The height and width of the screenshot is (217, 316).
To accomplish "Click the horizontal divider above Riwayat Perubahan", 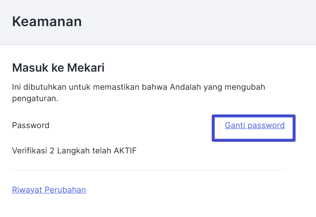I will [x=148, y=170].
